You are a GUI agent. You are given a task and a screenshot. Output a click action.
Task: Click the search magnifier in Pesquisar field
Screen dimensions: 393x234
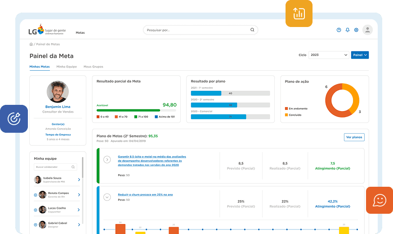point(252,30)
